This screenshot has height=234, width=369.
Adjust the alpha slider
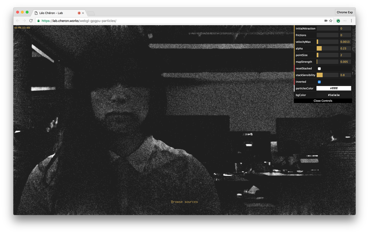pos(327,49)
